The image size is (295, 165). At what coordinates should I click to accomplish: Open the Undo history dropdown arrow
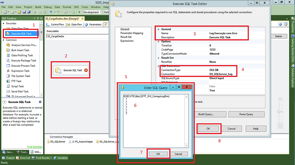(x=54, y=12)
